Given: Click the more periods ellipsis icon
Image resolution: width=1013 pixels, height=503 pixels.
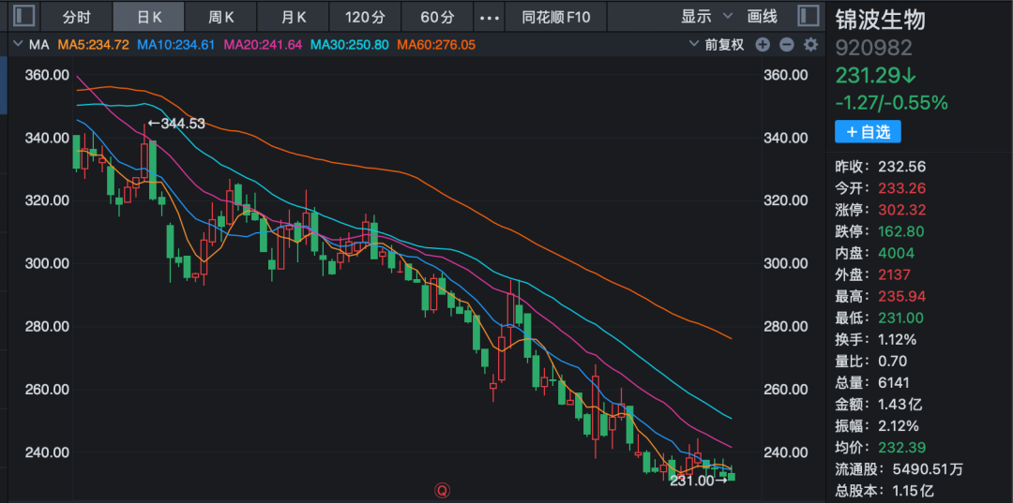Looking at the screenshot, I should [x=489, y=17].
